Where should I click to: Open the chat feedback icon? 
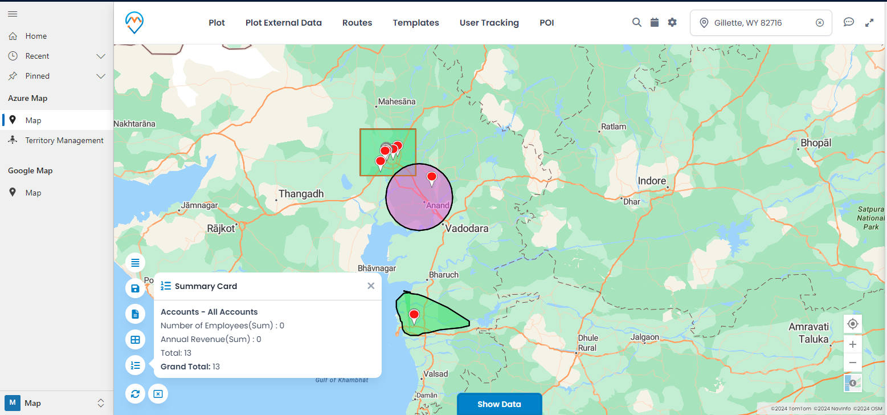pyautogui.click(x=849, y=22)
